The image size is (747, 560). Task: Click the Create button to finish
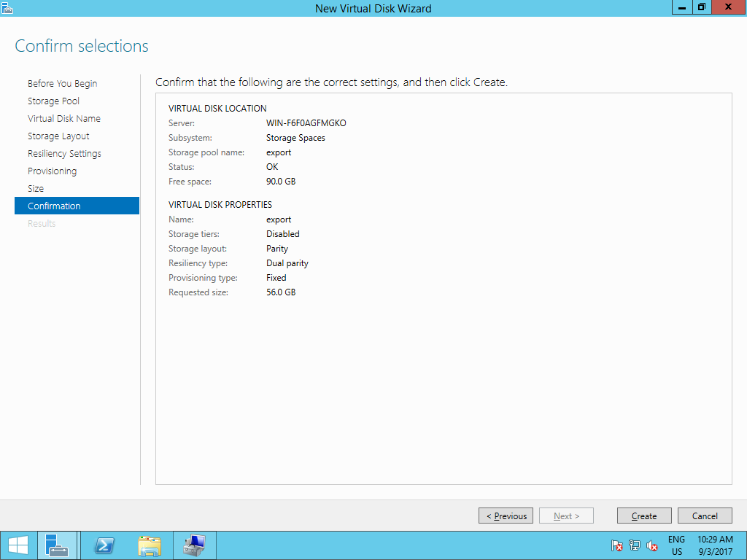pyautogui.click(x=644, y=516)
